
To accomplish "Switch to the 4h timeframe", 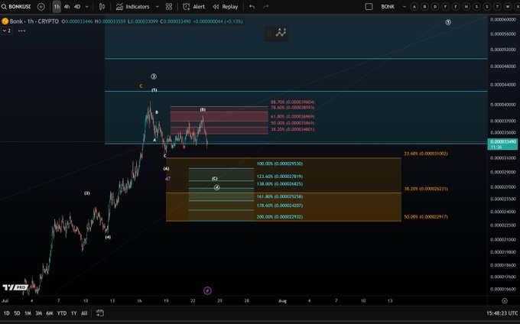I will point(67,7).
